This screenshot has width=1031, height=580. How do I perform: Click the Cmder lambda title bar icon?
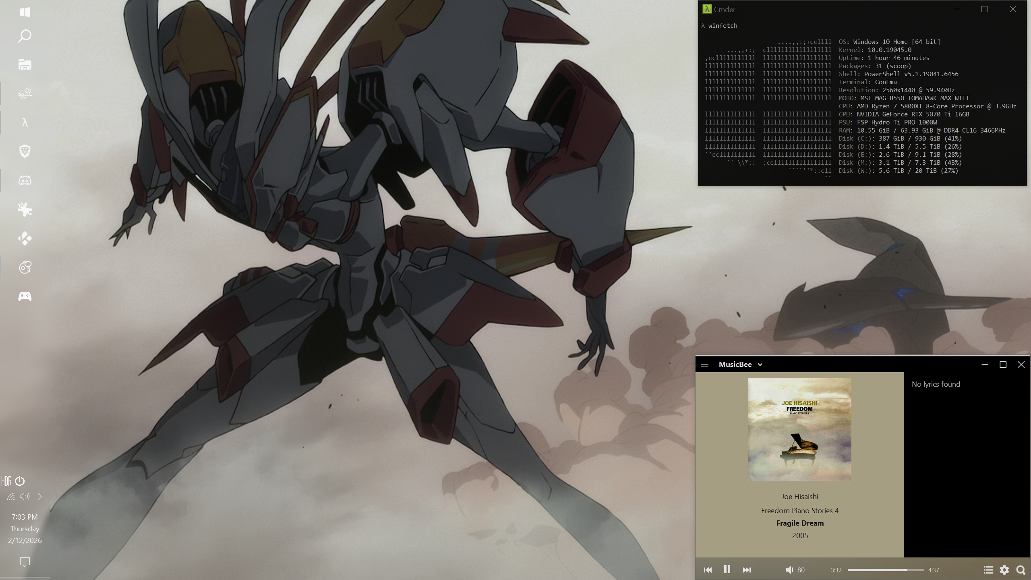point(707,9)
